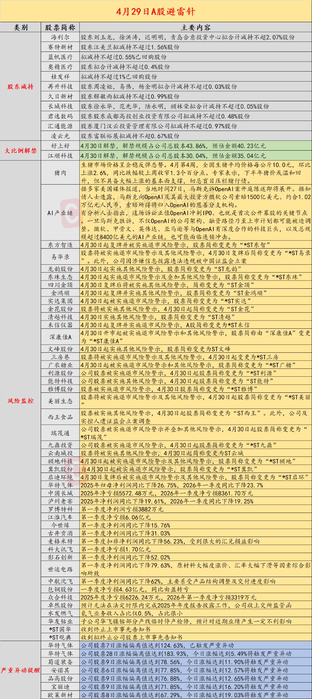Select stock name 启迪环境
312x699 pixels.
coord(60,477)
